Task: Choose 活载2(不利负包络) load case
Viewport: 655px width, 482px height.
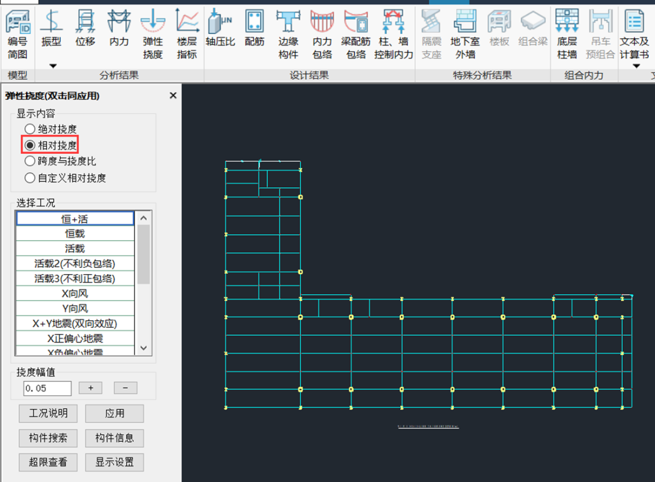Action: tap(75, 264)
